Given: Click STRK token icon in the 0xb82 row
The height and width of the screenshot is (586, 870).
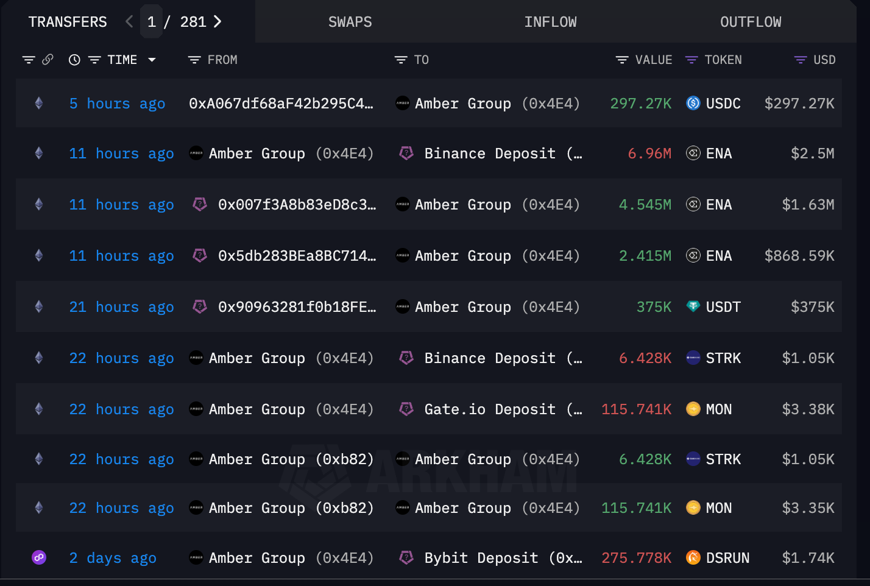Looking at the screenshot, I should click(693, 459).
